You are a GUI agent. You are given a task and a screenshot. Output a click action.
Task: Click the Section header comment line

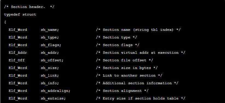29,7
